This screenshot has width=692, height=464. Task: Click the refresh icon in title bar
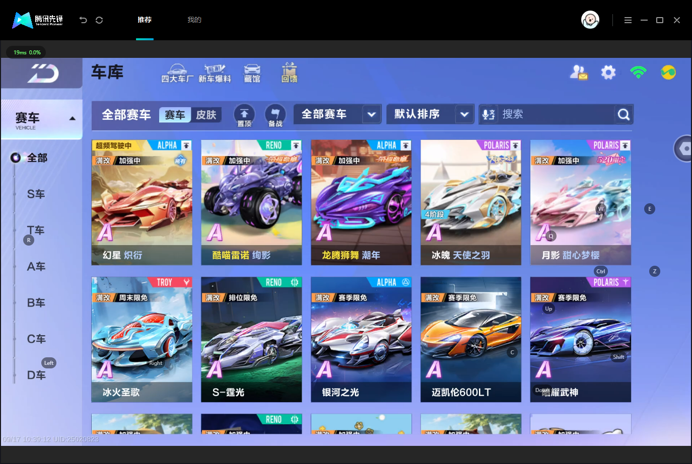tap(99, 20)
